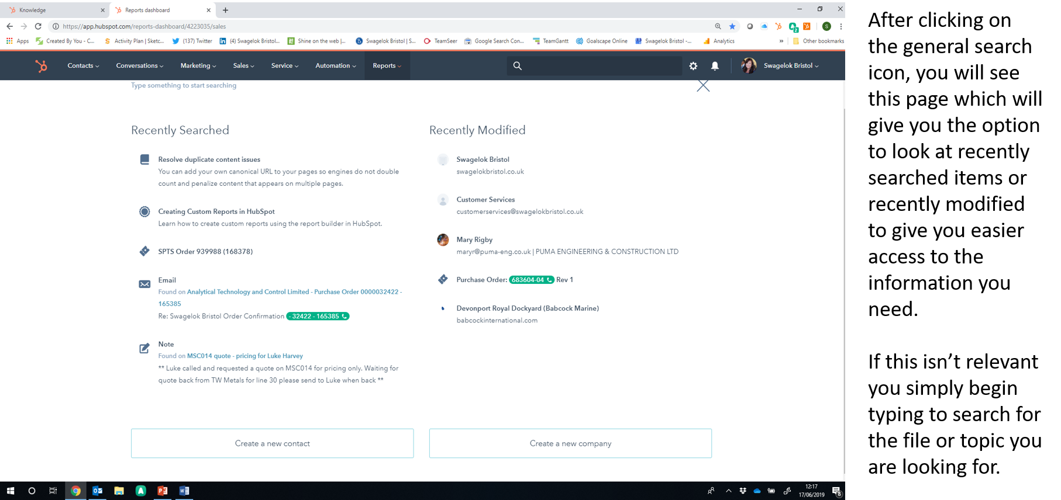Reload the page
This screenshot has width=1061, height=500.
(38, 26)
